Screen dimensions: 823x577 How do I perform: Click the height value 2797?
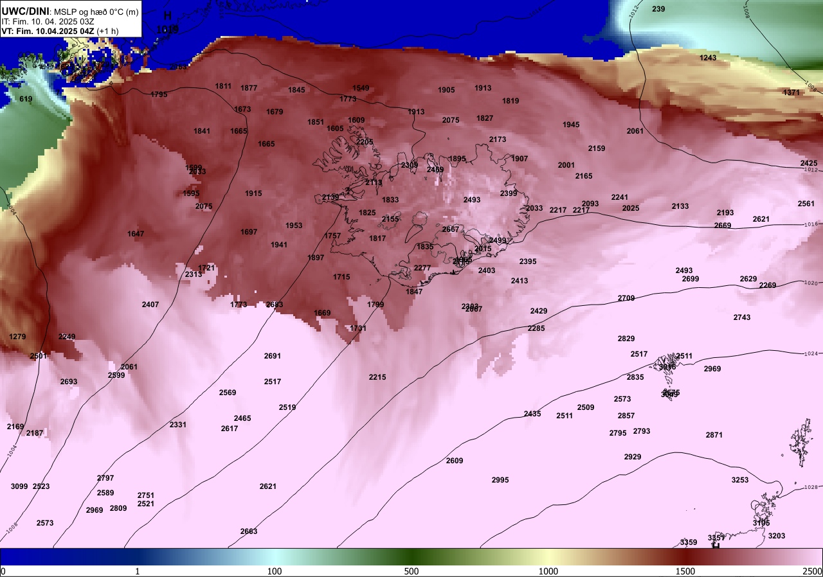click(x=105, y=478)
